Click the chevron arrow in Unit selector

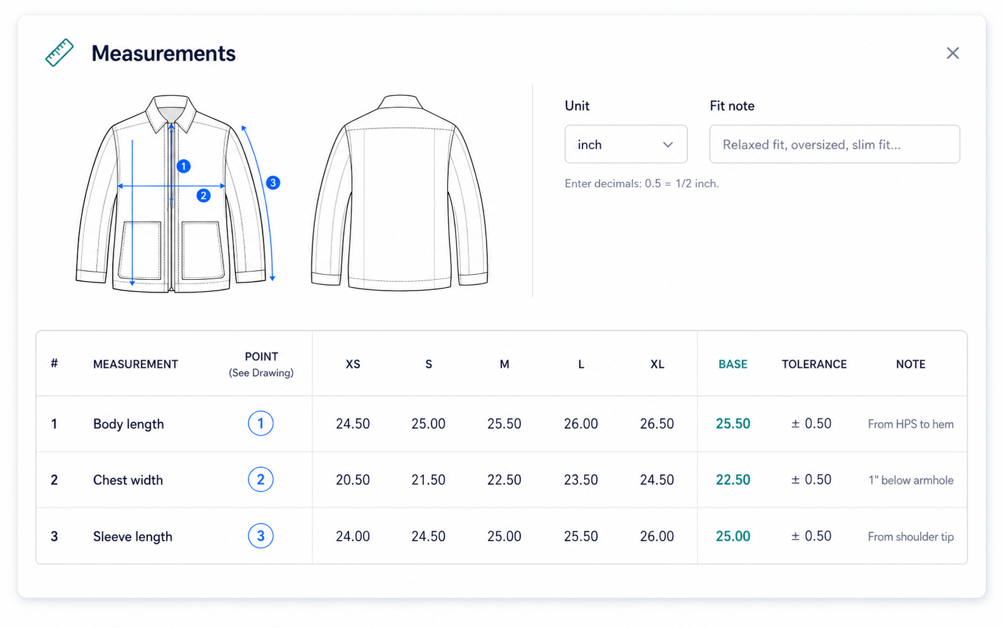tap(668, 145)
